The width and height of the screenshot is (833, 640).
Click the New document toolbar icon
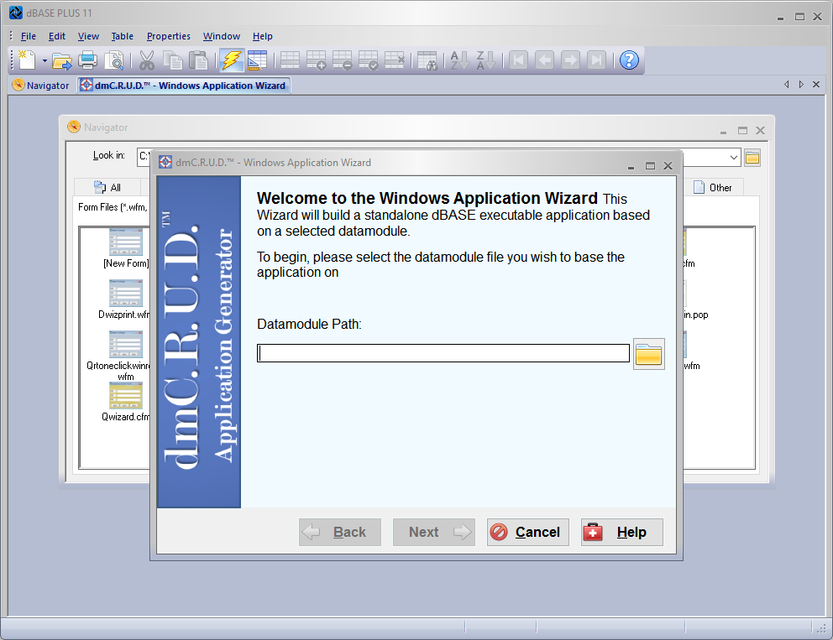[x=27, y=60]
